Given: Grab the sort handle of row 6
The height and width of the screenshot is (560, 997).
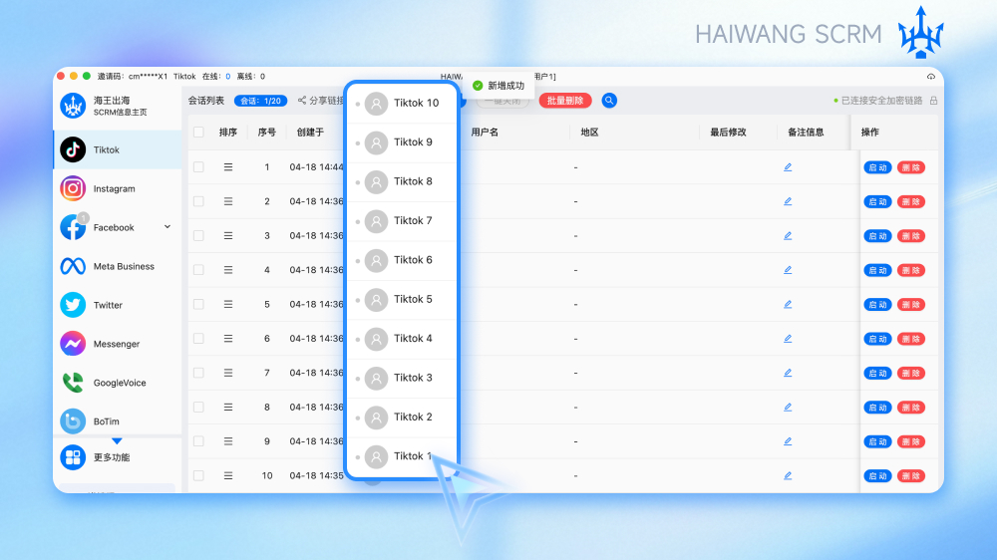Looking at the screenshot, I should pyautogui.click(x=228, y=339).
